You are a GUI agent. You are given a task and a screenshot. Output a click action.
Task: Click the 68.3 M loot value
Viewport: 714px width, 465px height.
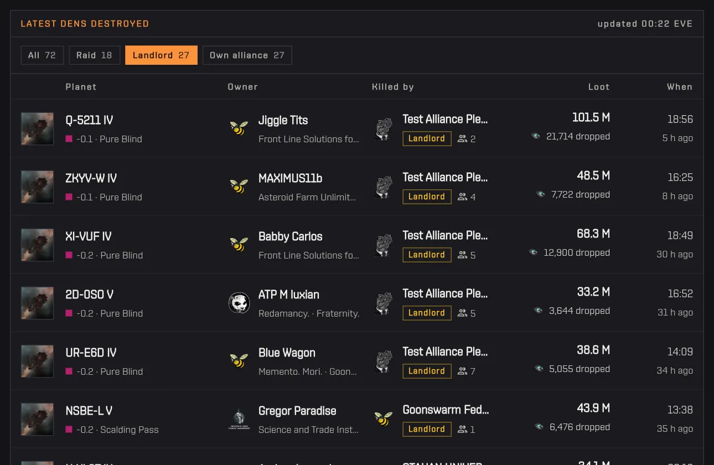click(x=593, y=234)
